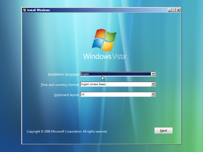Click the Installation language label
Screen dimensions: 203x152
(64, 74)
